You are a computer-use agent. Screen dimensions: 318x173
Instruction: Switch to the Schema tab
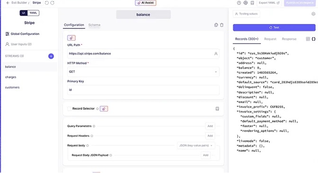[94, 25]
